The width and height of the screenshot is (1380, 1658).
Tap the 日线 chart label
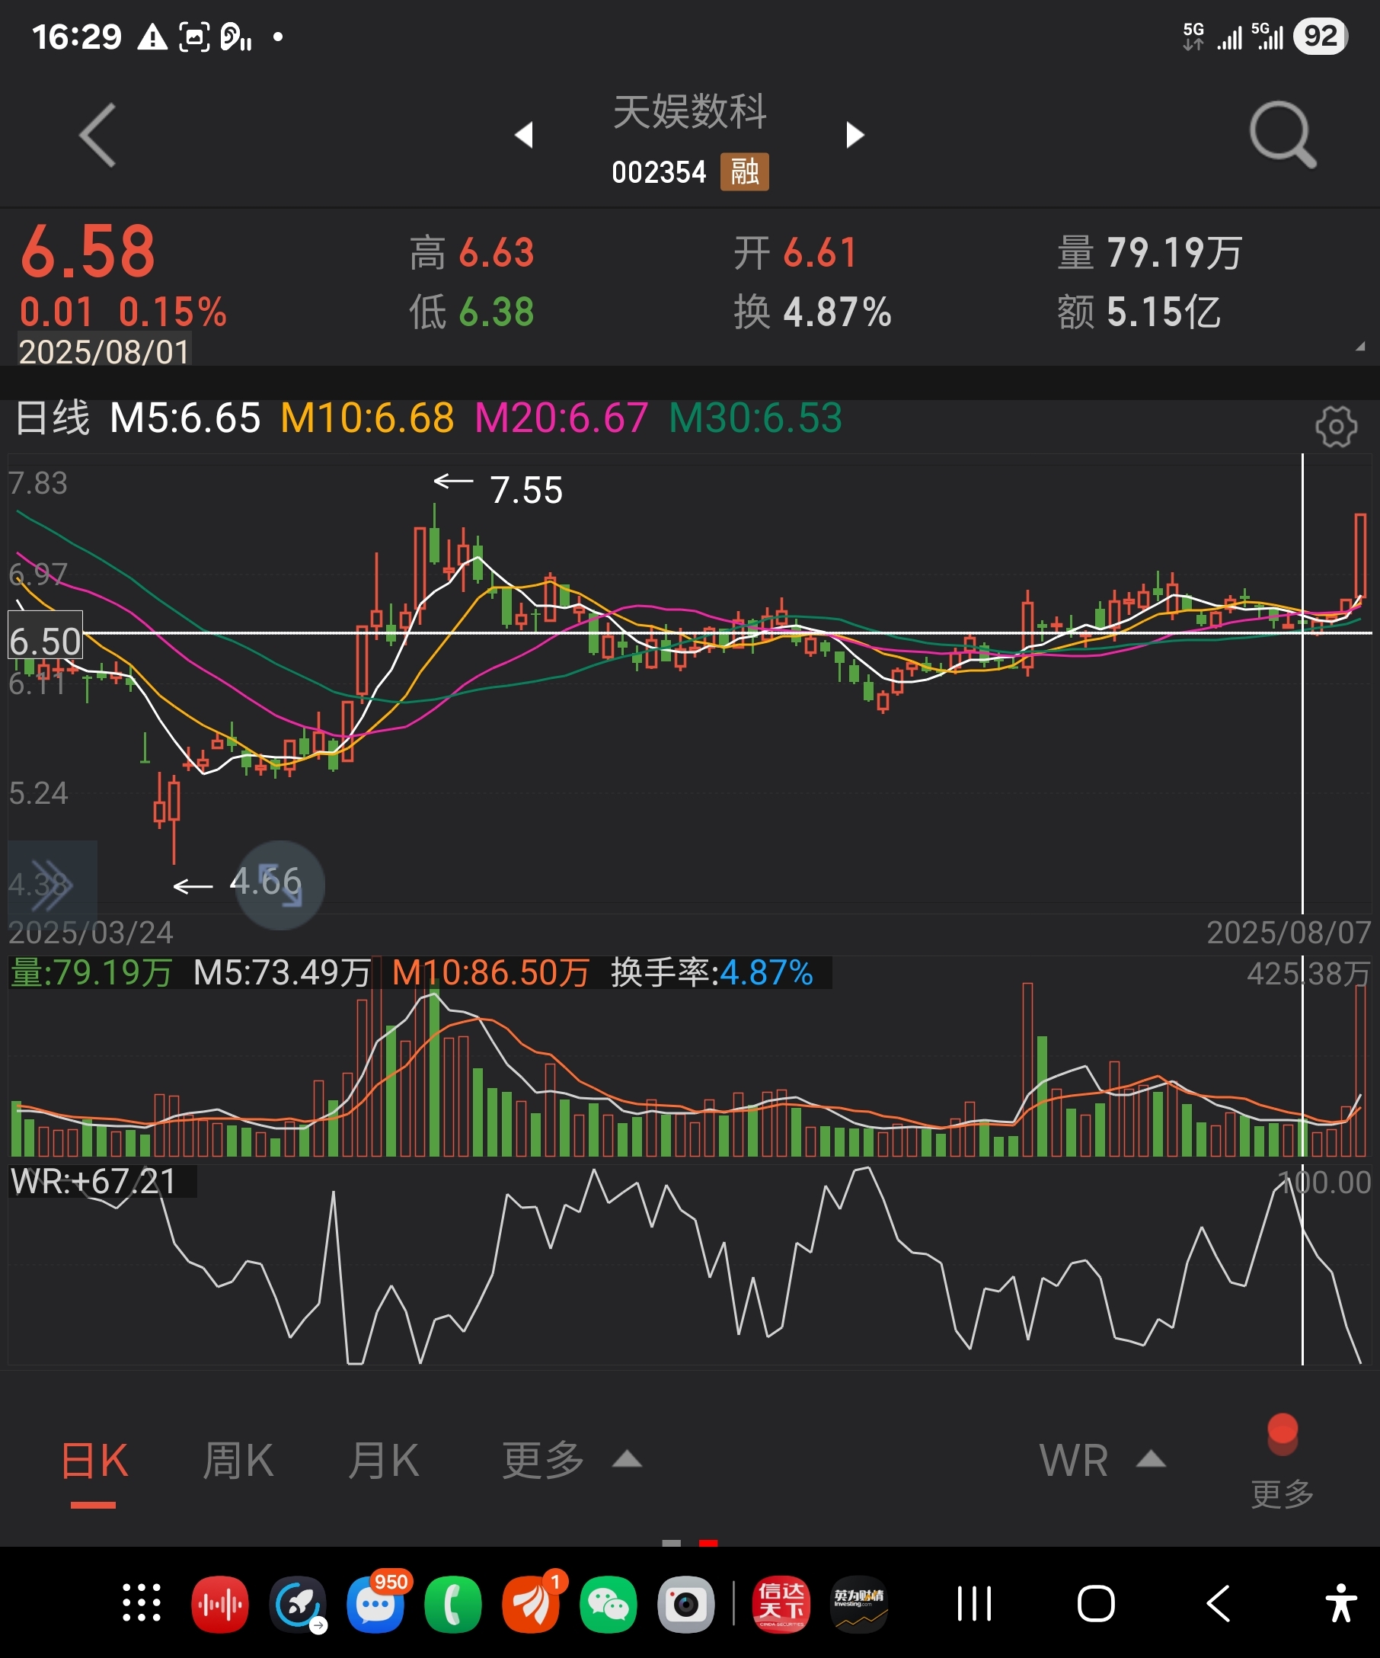[52, 418]
